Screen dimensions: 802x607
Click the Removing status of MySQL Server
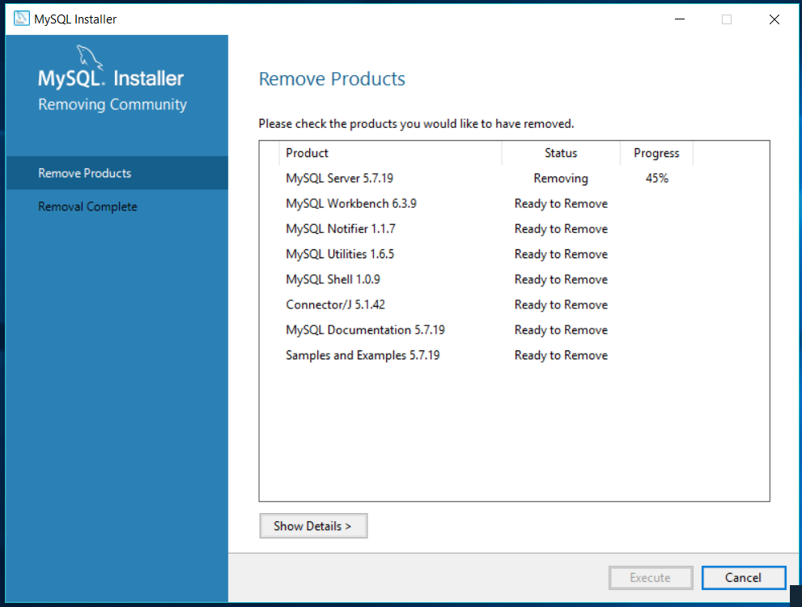coord(561,178)
